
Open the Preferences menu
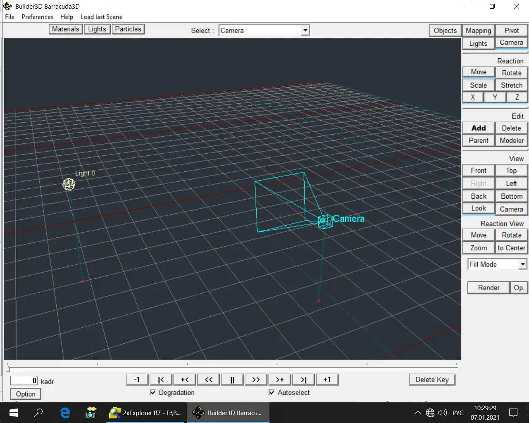[x=37, y=17]
